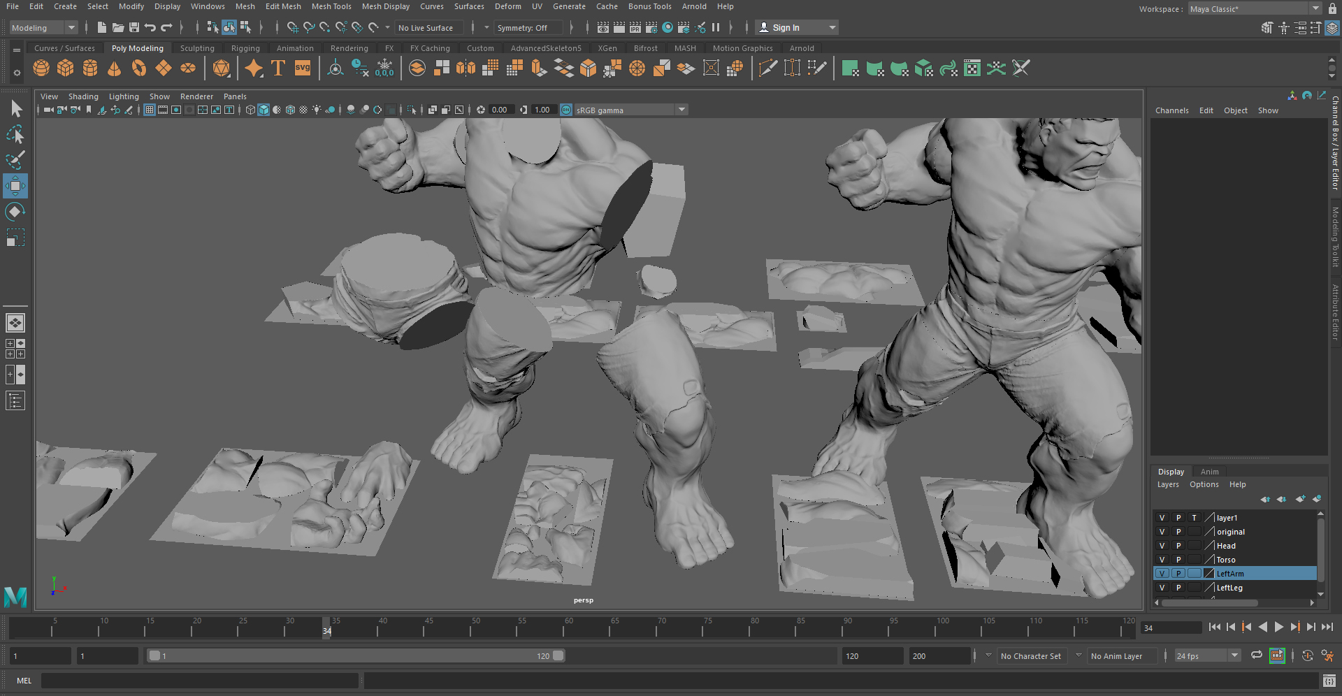Image resolution: width=1342 pixels, height=696 pixels.
Task: Create a polygon cube from the shelf
Action: click(66, 68)
